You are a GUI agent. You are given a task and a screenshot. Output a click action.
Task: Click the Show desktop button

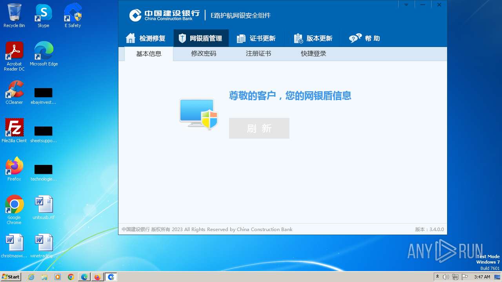(x=498, y=277)
